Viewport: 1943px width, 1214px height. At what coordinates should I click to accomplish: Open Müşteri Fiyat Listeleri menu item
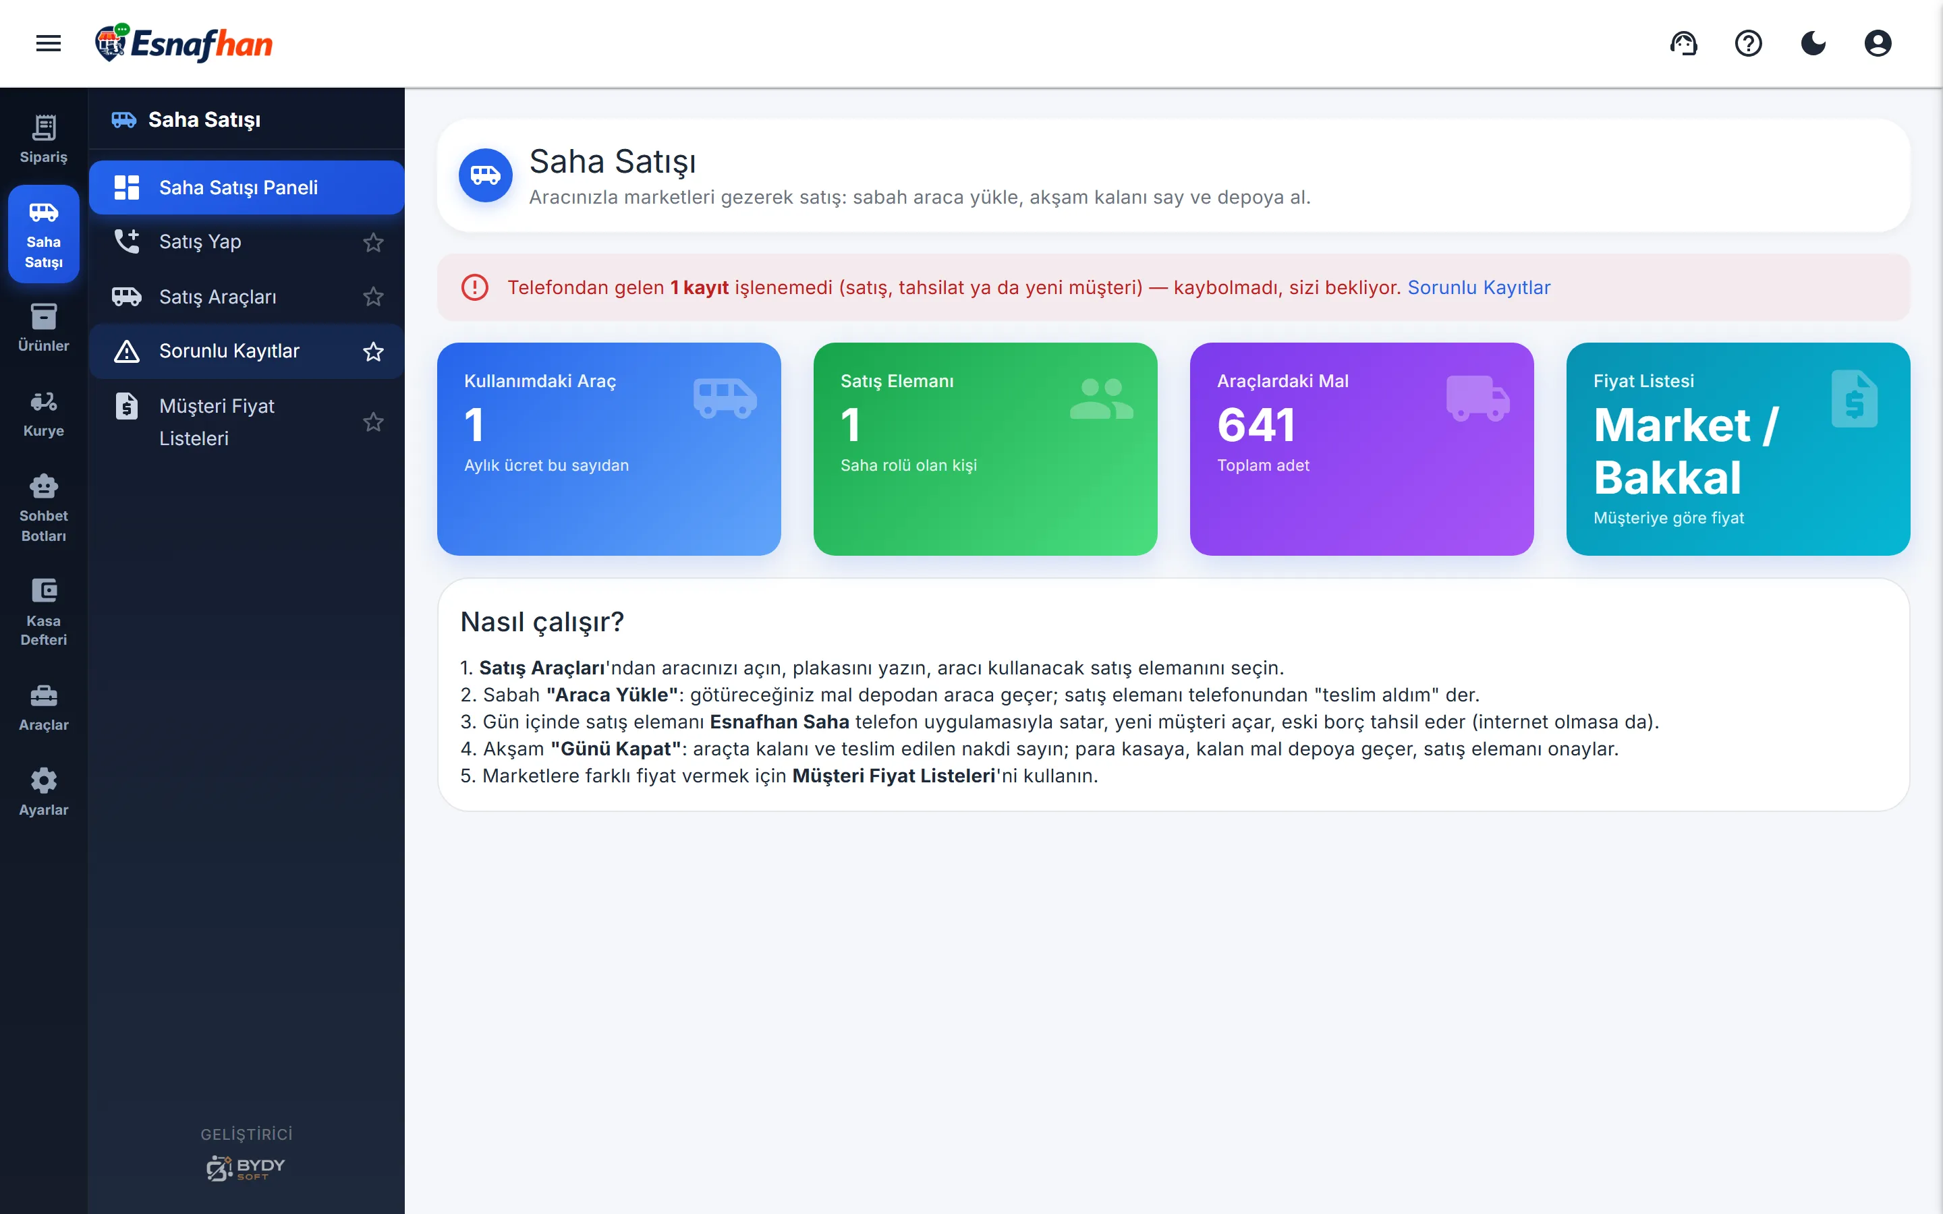246,422
